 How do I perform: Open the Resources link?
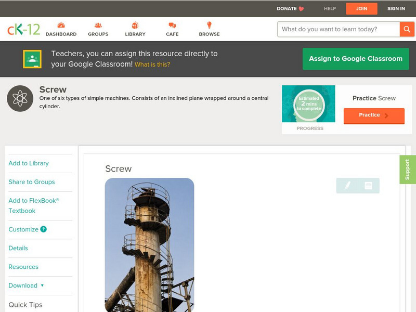click(x=23, y=267)
